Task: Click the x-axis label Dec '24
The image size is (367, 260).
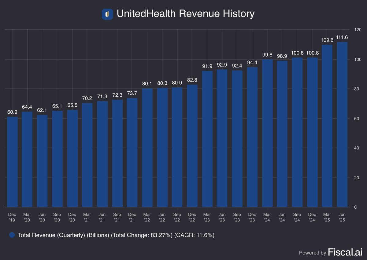Action: (x=313, y=217)
